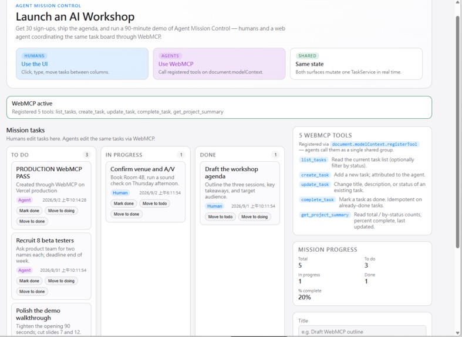
Task: Click the update_task tool tag
Action: (x=315, y=185)
